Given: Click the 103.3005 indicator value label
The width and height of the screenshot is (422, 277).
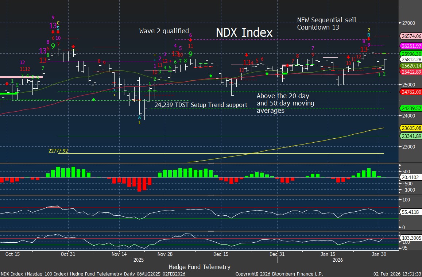Looking at the screenshot, I should point(411,238).
